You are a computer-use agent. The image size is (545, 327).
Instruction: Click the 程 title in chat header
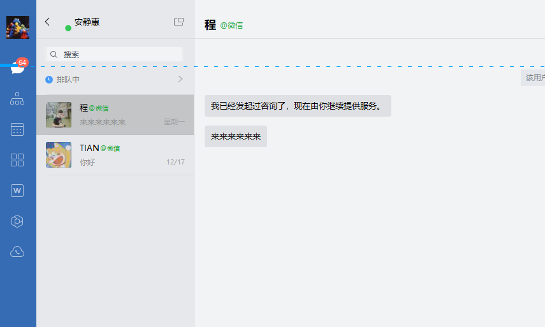[210, 25]
